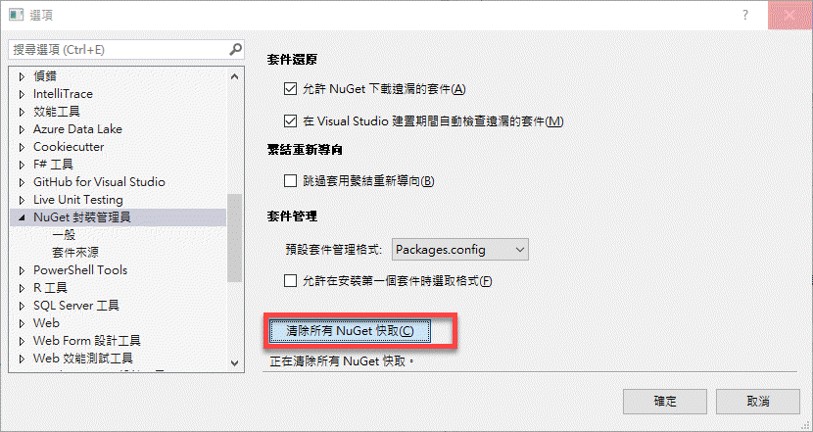Click the 清除所有 NuGet 快取 button
Viewport: 813px width, 432px height.
(x=350, y=331)
